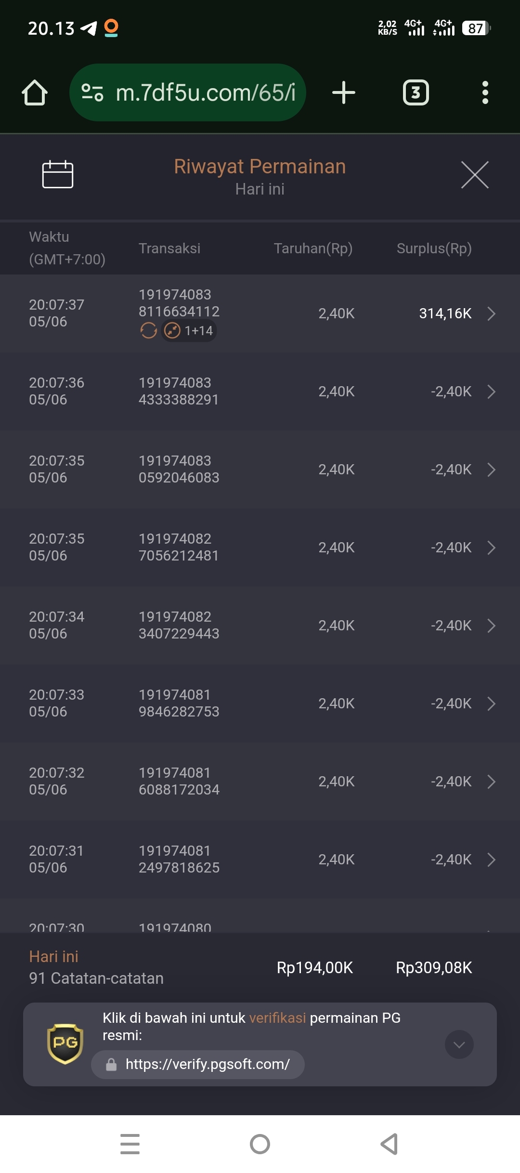
Task: Tap the browser home icon
Action: click(x=35, y=92)
